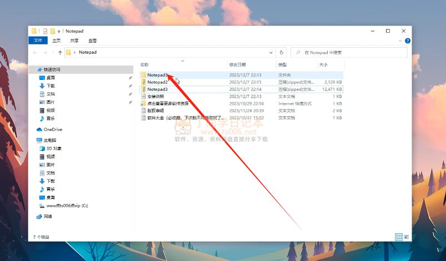Screen dimensions: 446x261
Task: Click the Internet 快捷方式 type cell
Action: click(295, 104)
